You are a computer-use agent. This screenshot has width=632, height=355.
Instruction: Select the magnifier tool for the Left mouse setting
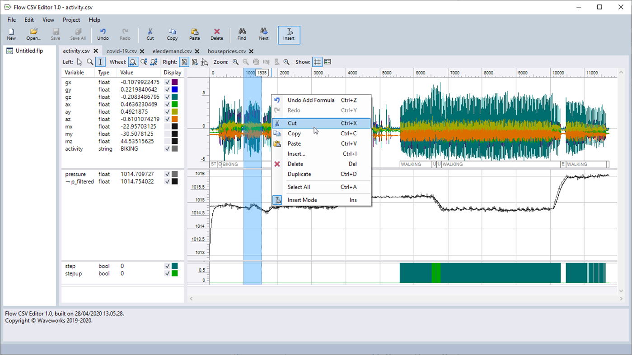click(x=89, y=62)
